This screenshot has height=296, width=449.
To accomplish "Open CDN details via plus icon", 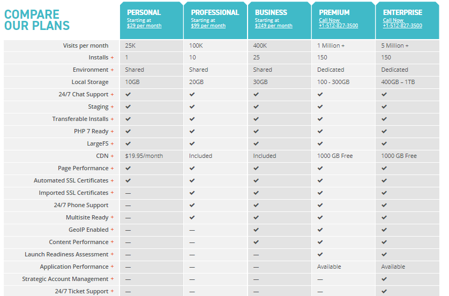I will (113, 156).
